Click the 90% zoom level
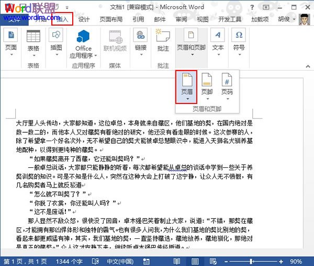 pyautogui.click(x=296, y=261)
